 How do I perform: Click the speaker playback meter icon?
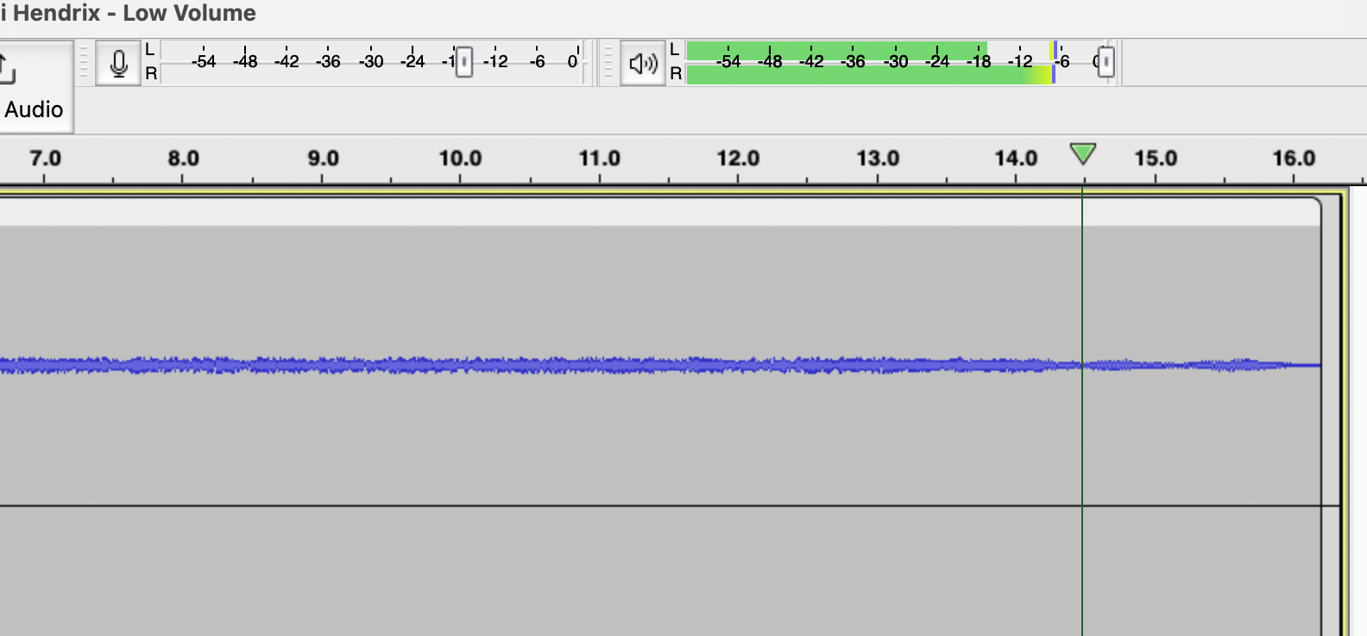tap(643, 63)
